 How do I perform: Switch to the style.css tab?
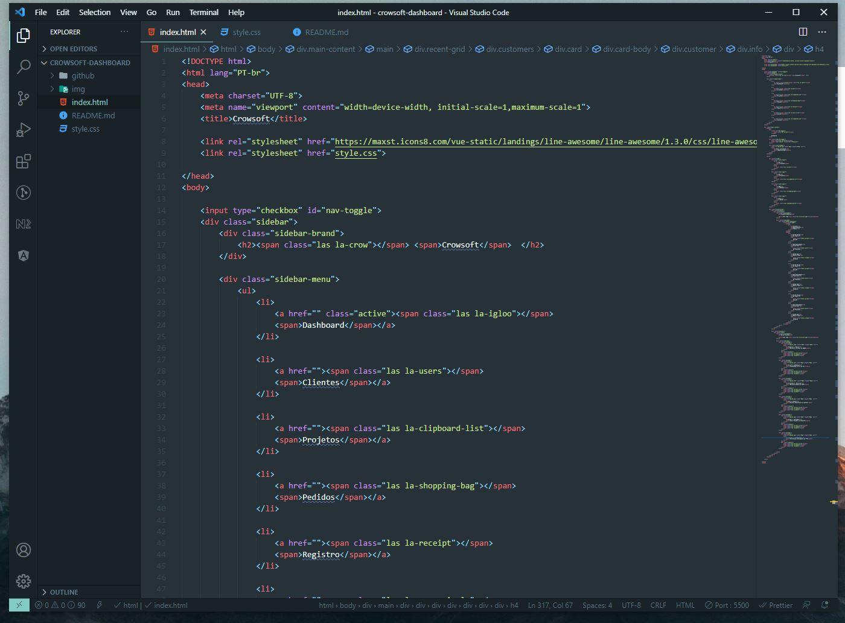coord(246,32)
